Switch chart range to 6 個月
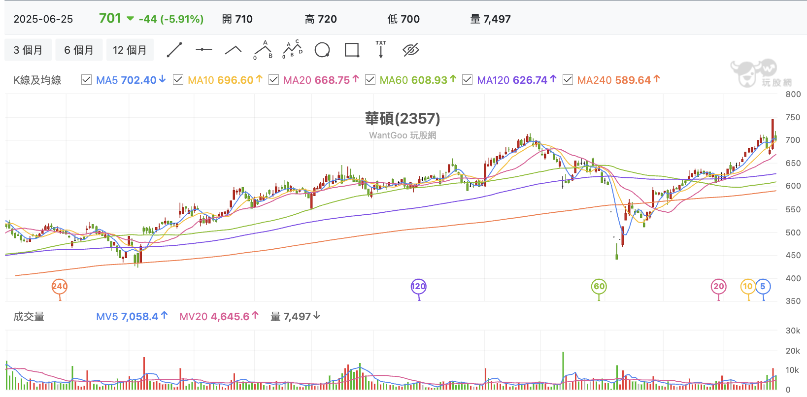The width and height of the screenshot is (807, 397). click(x=79, y=50)
